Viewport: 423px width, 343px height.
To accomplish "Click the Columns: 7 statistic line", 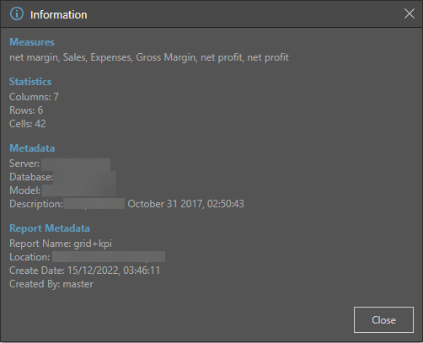I will click(x=34, y=97).
